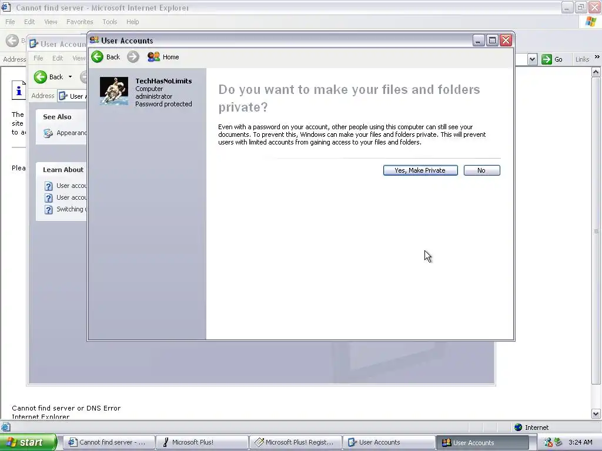Screen dimensions: 602x451
Task: Click green Back button in rear User Accounts window
Action: (41, 77)
